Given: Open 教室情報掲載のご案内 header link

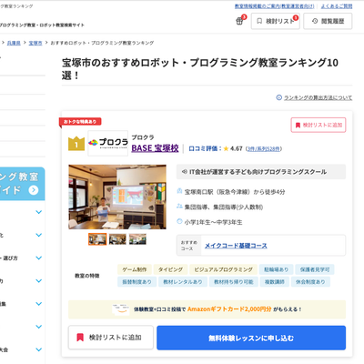Looking at the screenshot, I should pos(275,6).
